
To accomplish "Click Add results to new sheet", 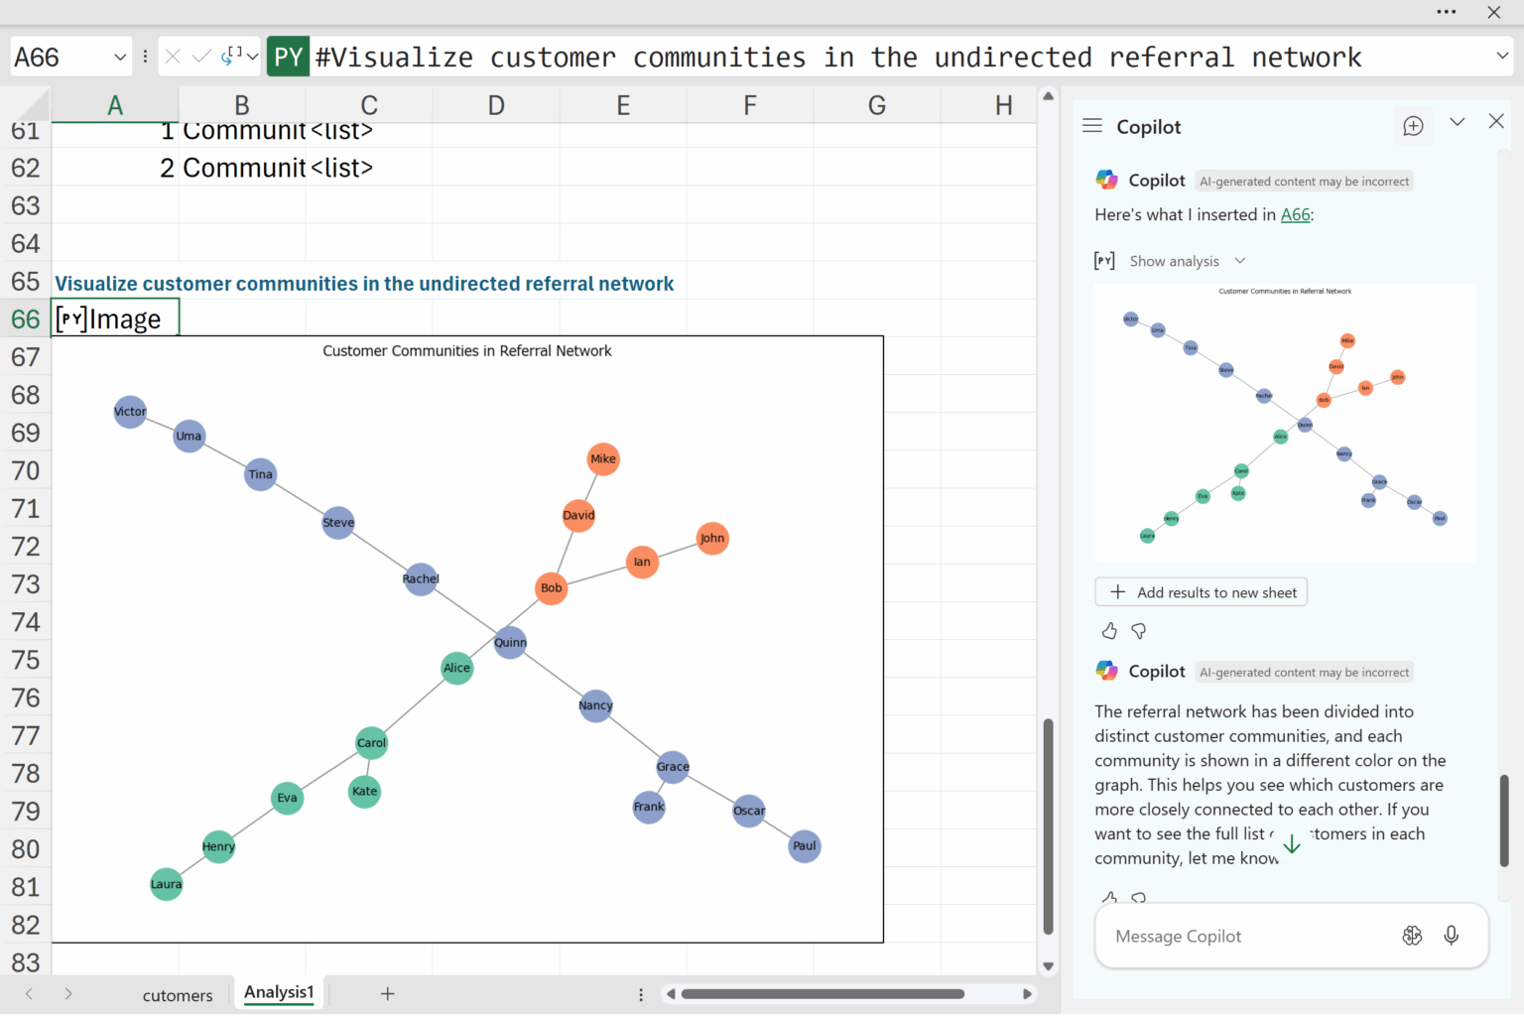I will (x=1202, y=592).
